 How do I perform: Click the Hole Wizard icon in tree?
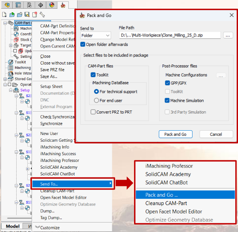point(10,73)
